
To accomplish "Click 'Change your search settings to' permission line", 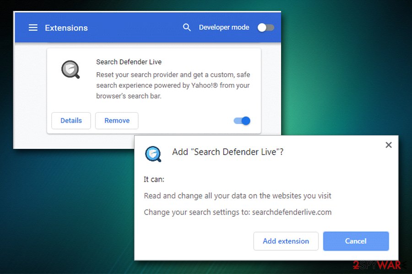I will (x=238, y=212).
